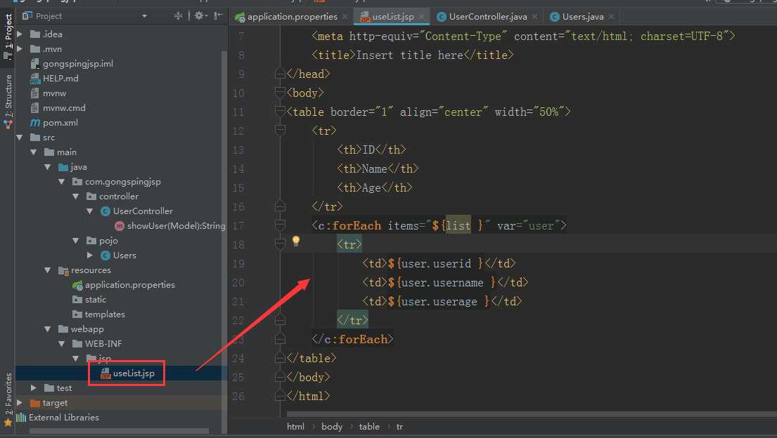
Task: Expand the target folder
Action: (x=20, y=403)
